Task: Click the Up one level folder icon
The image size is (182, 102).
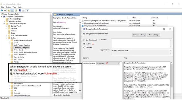Action: coord(9,10)
